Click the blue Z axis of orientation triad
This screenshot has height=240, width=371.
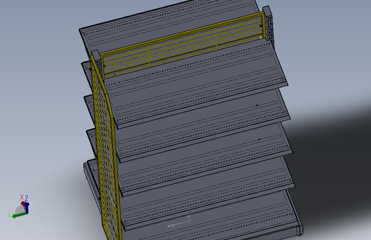pos(27,208)
